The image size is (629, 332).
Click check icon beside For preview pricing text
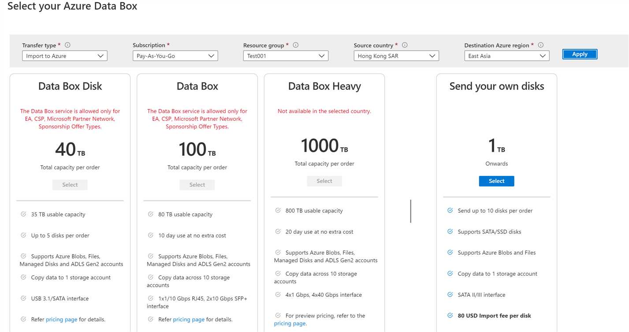click(x=278, y=315)
